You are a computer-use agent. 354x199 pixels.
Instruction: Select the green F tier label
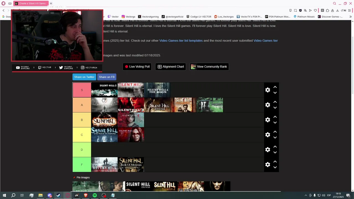(x=82, y=165)
